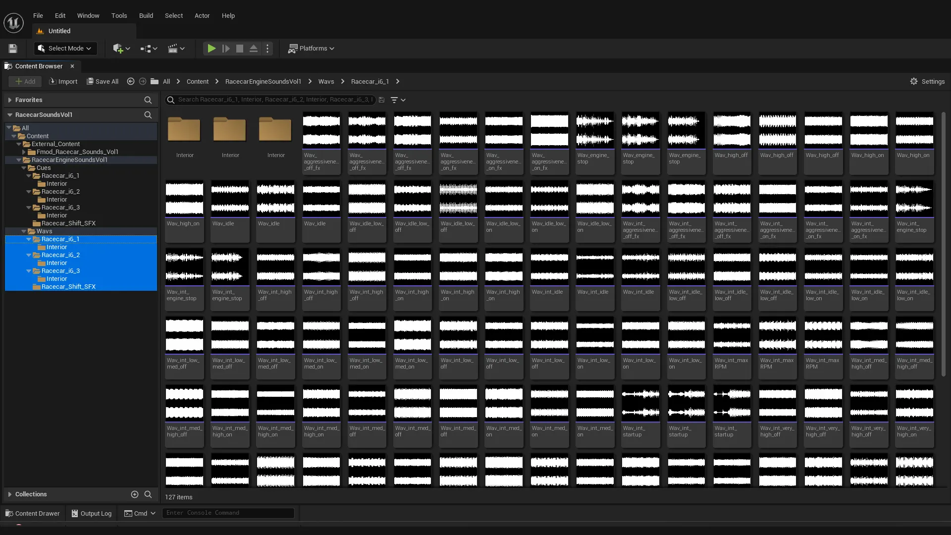
Task: Expand the Favorites section
Action: tap(9, 100)
